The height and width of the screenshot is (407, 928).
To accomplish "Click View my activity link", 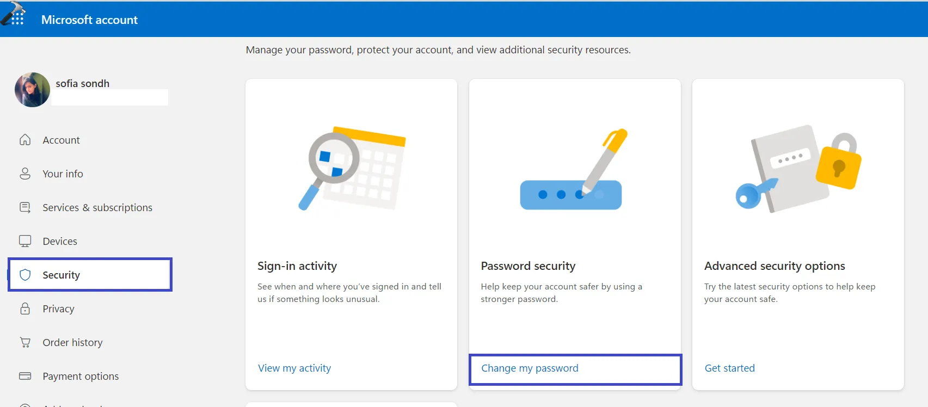I will [294, 368].
